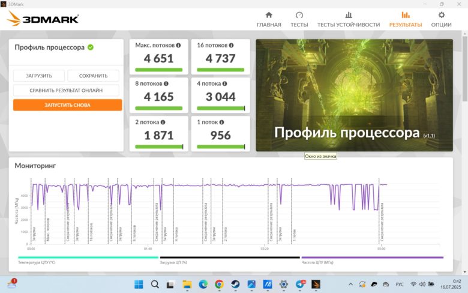Click the 3DMark logo
The image size is (468, 293).
43,19
